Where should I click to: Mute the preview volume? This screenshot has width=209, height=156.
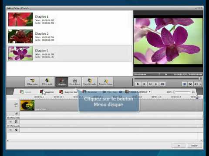tap(196, 84)
